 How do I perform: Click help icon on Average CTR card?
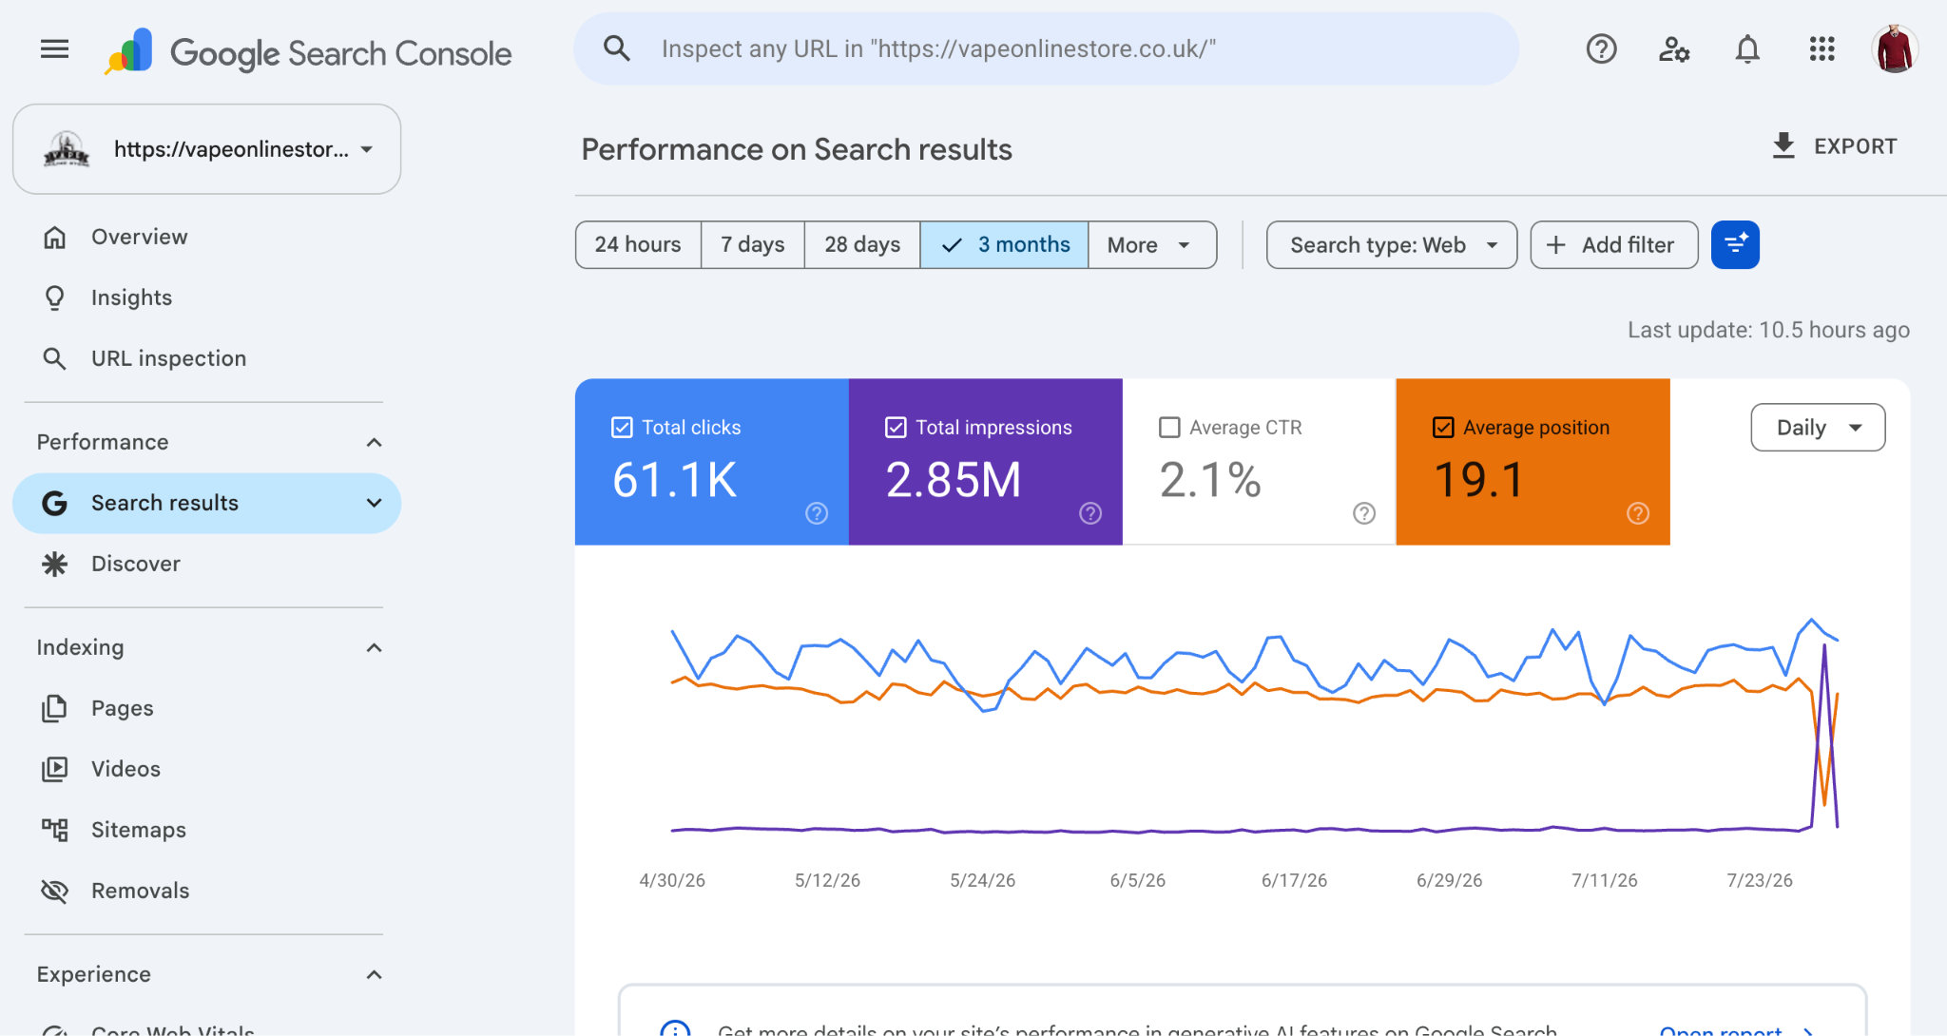tap(1364, 513)
